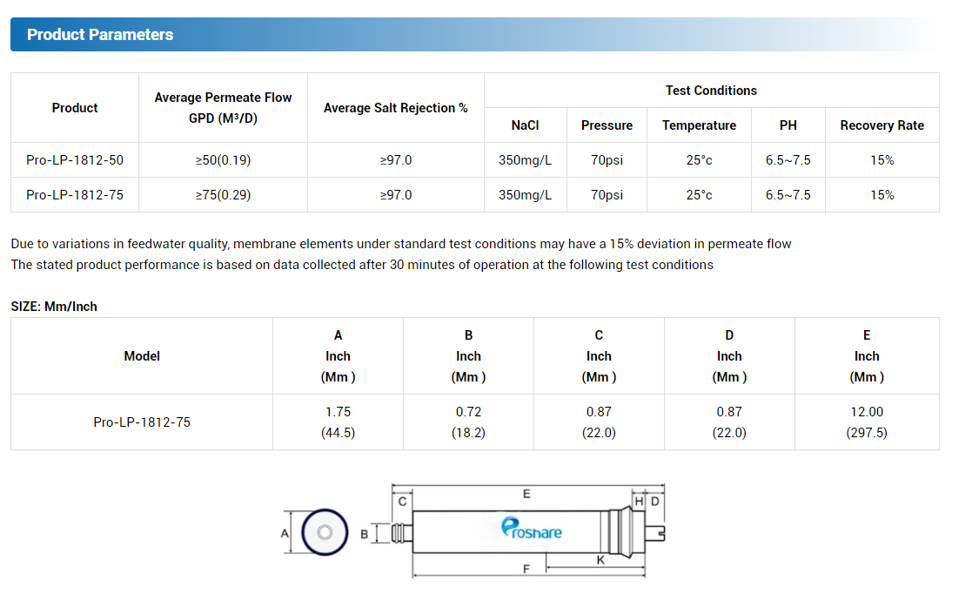Click the E dimension label in the diagram

[x=526, y=494]
